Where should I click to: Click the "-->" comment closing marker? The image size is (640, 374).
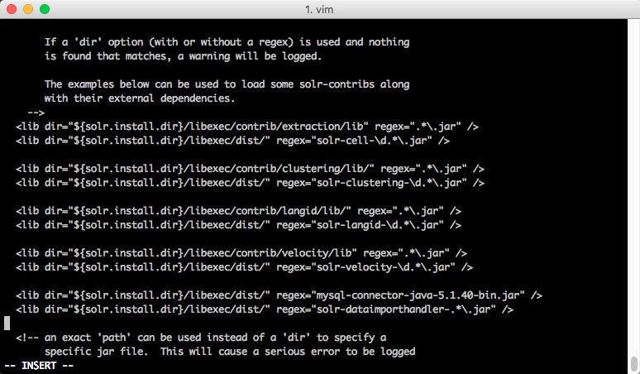click(x=36, y=113)
